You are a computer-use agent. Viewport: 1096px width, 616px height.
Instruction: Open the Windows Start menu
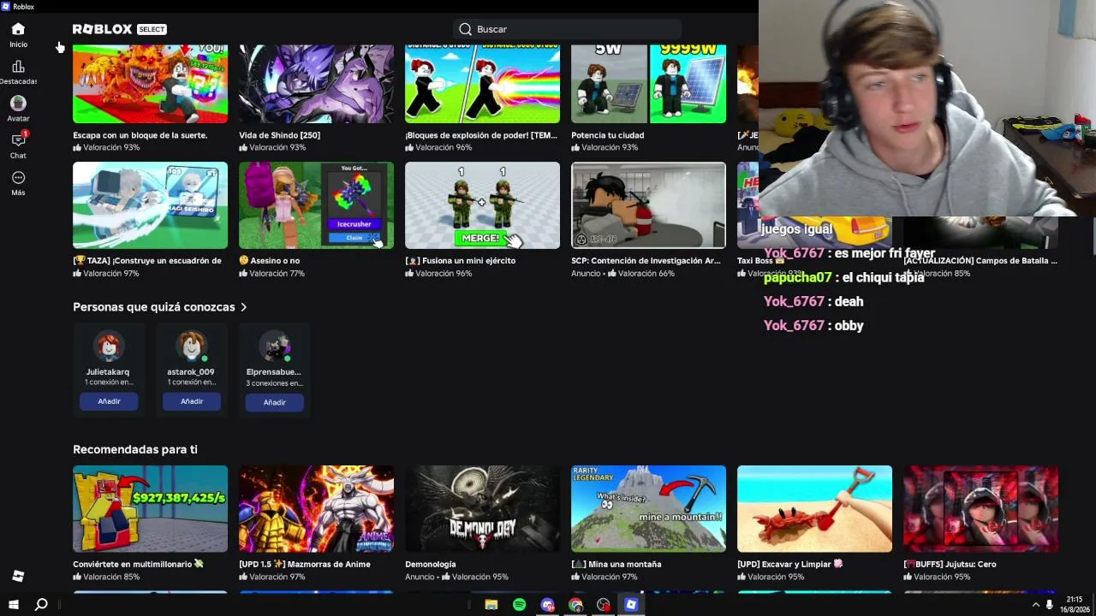(x=13, y=605)
